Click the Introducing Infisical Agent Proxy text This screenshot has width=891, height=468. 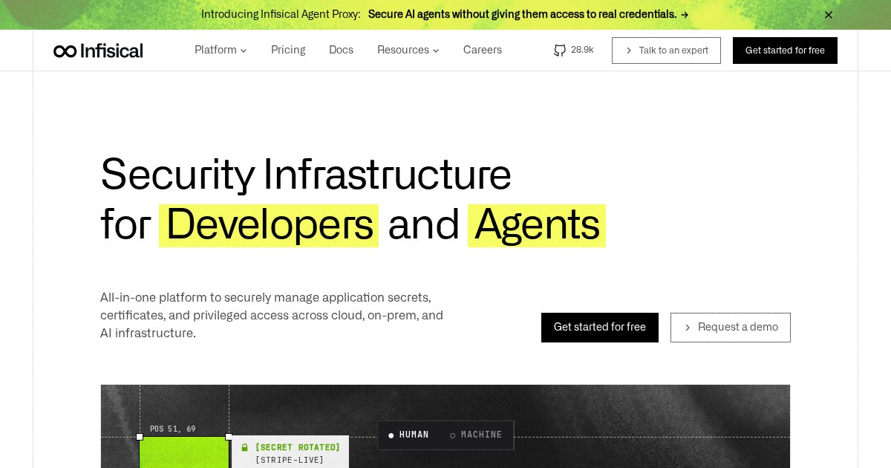click(281, 15)
